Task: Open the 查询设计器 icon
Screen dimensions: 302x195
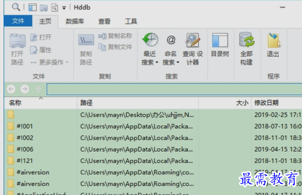Action: pyautogui.click(x=193, y=49)
